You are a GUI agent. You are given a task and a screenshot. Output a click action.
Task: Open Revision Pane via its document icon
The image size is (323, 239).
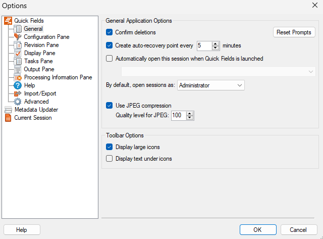(18, 45)
